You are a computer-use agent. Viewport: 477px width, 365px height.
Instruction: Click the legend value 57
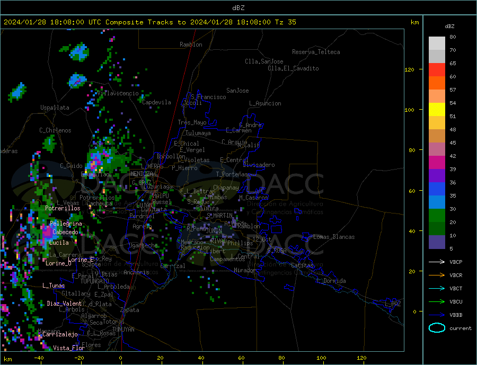tap(453, 90)
